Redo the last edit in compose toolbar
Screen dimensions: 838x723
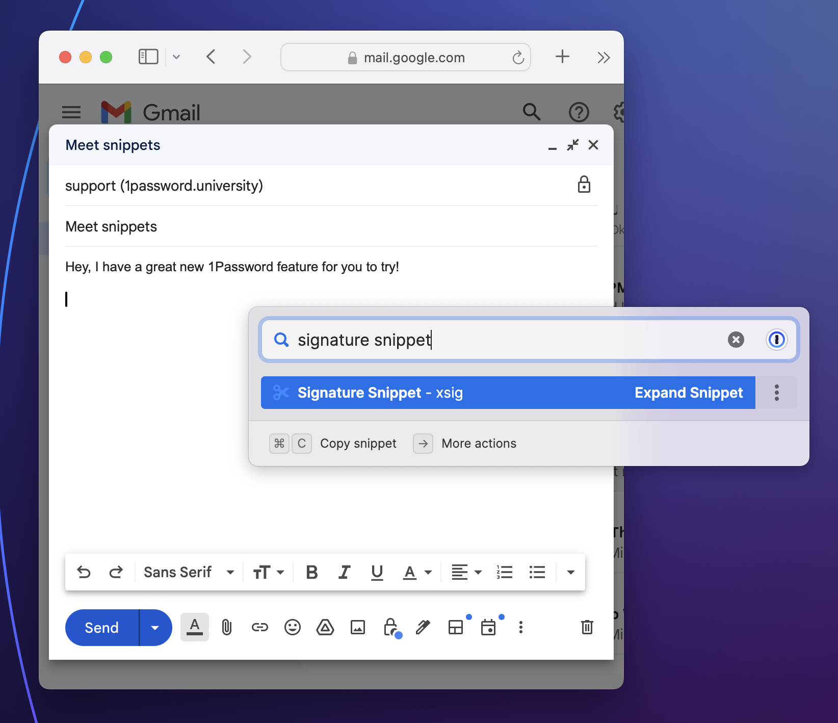point(116,572)
